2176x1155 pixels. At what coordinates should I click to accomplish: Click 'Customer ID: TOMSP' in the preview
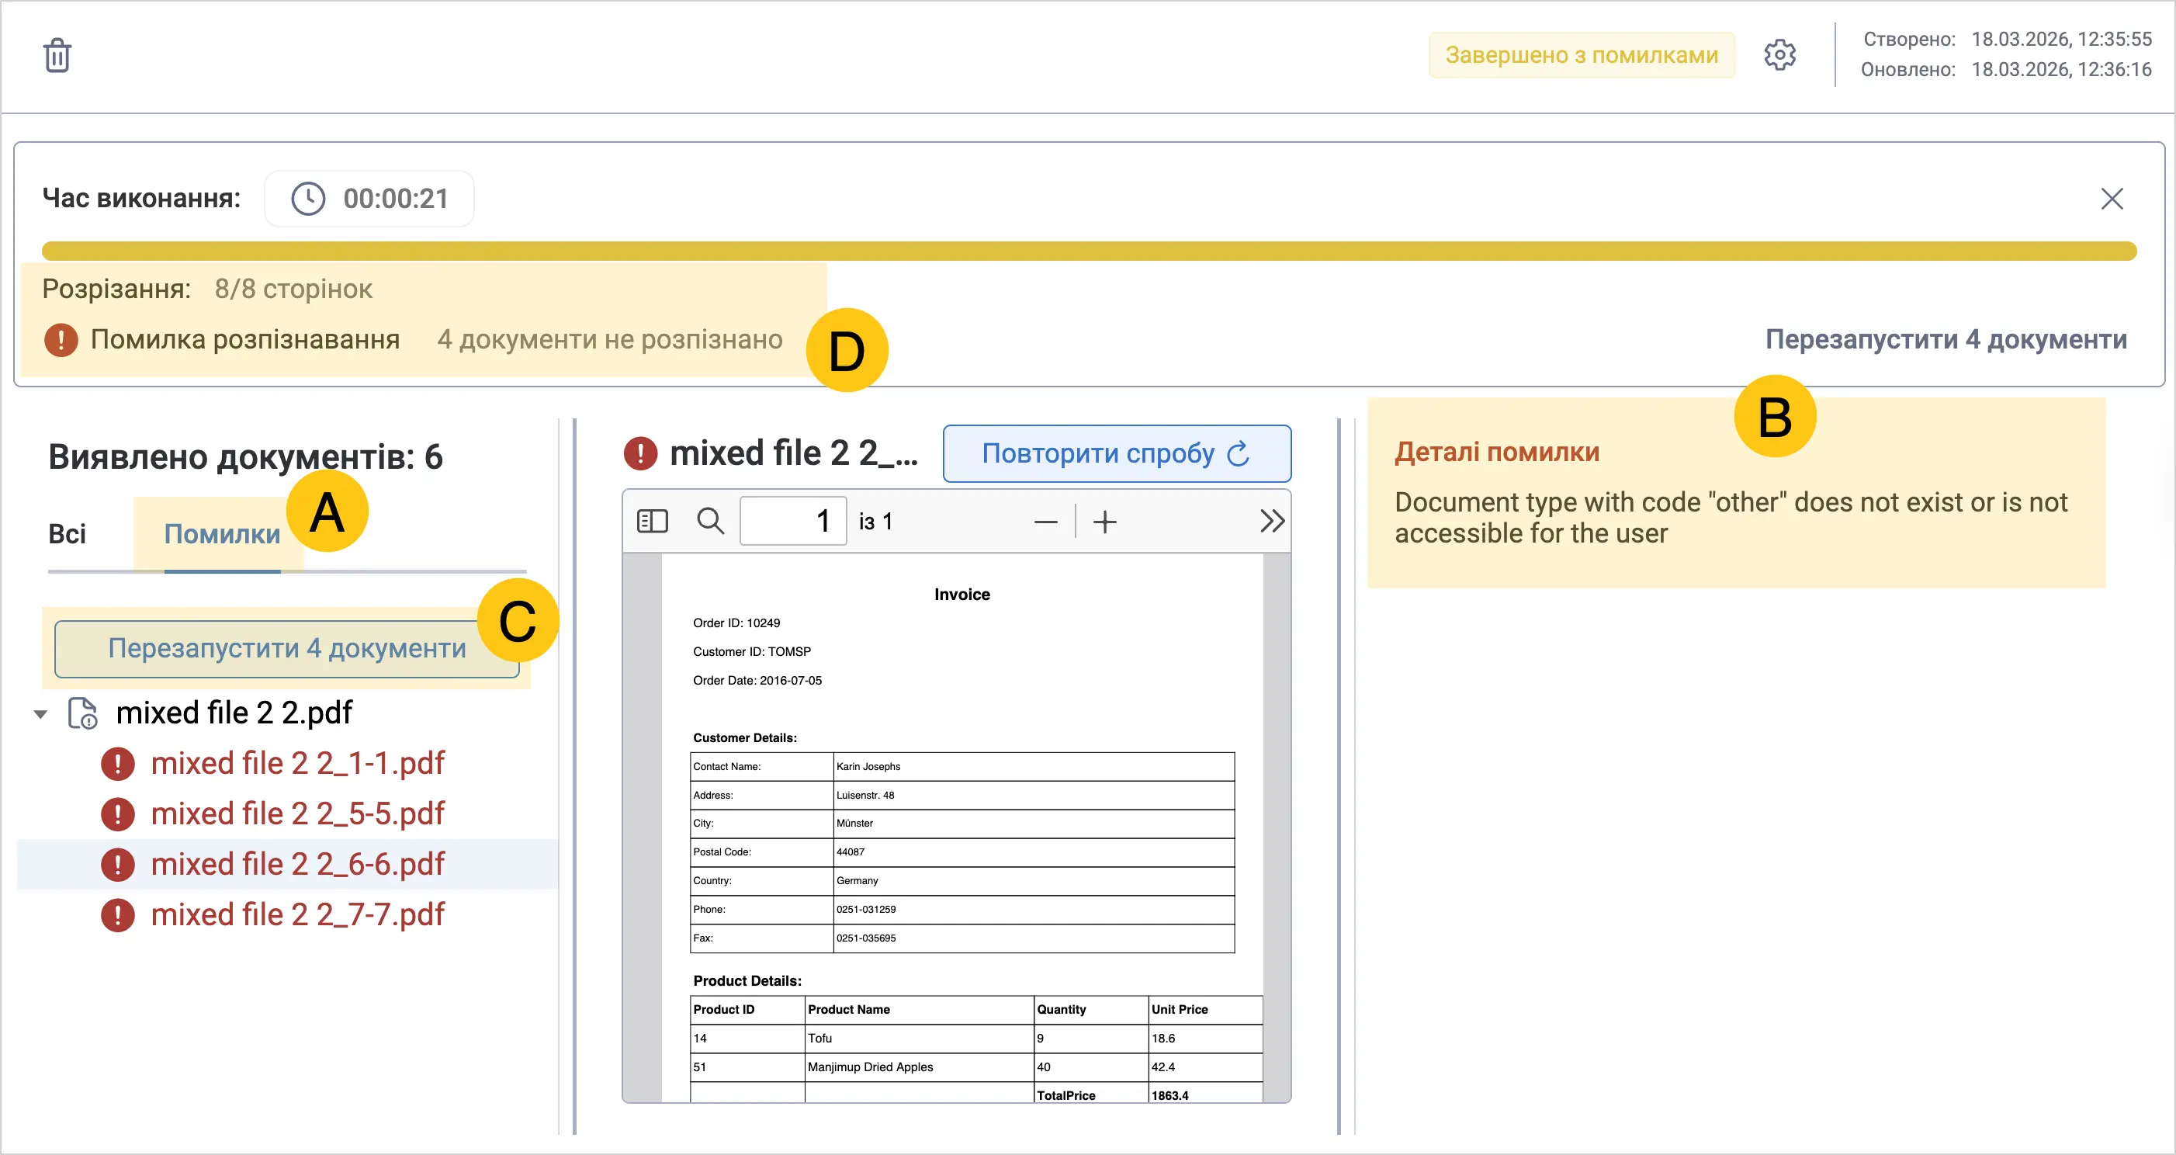click(x=752, y=651)
